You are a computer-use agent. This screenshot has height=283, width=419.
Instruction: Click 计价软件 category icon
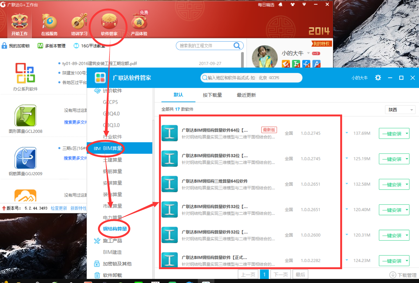[x=97, y=91]
